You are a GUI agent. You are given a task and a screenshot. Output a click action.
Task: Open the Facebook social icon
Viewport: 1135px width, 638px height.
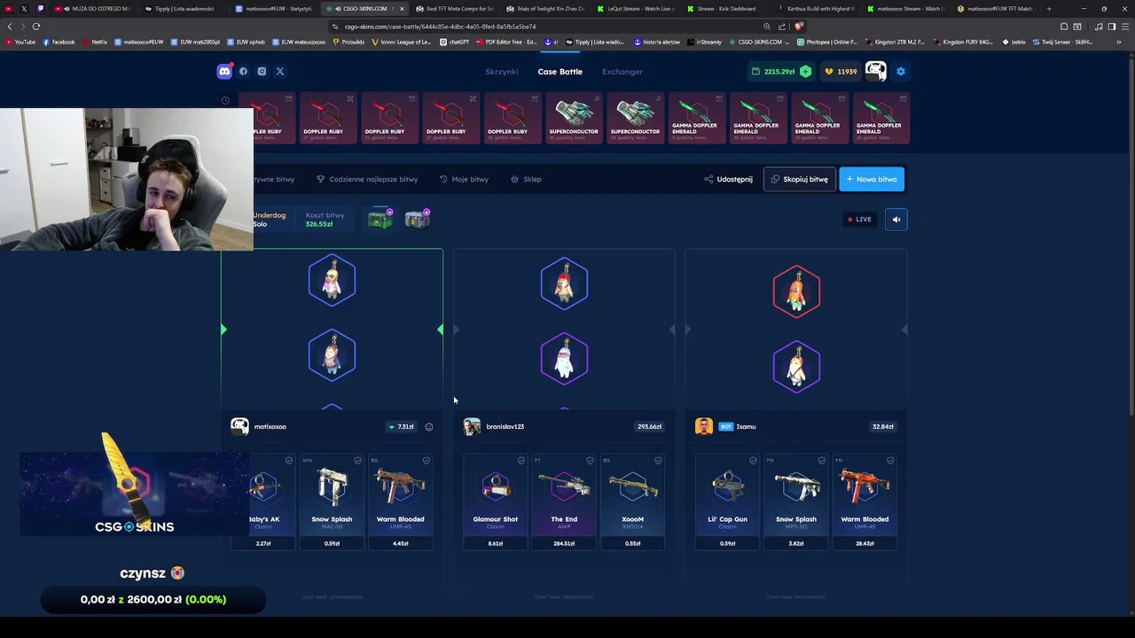[243, 71]
